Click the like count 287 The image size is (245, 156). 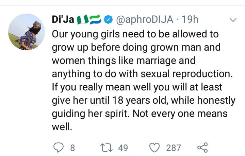[174, 148]
